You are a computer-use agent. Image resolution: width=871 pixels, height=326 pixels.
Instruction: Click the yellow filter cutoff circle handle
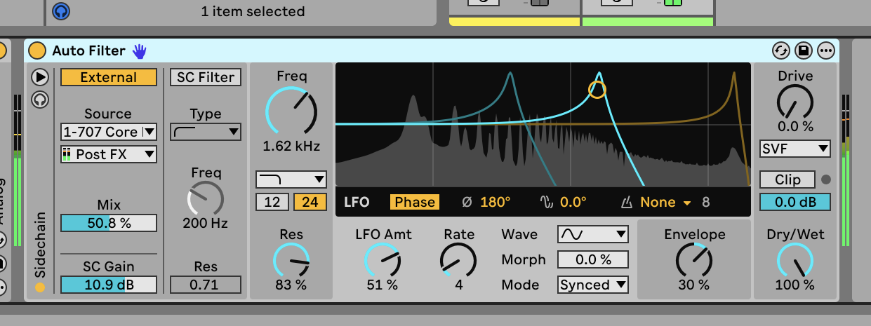597,90
